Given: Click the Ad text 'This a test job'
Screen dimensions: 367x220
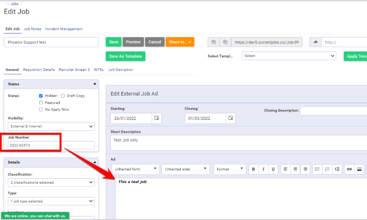Looking at the screenshot, I should click(132, 182).
